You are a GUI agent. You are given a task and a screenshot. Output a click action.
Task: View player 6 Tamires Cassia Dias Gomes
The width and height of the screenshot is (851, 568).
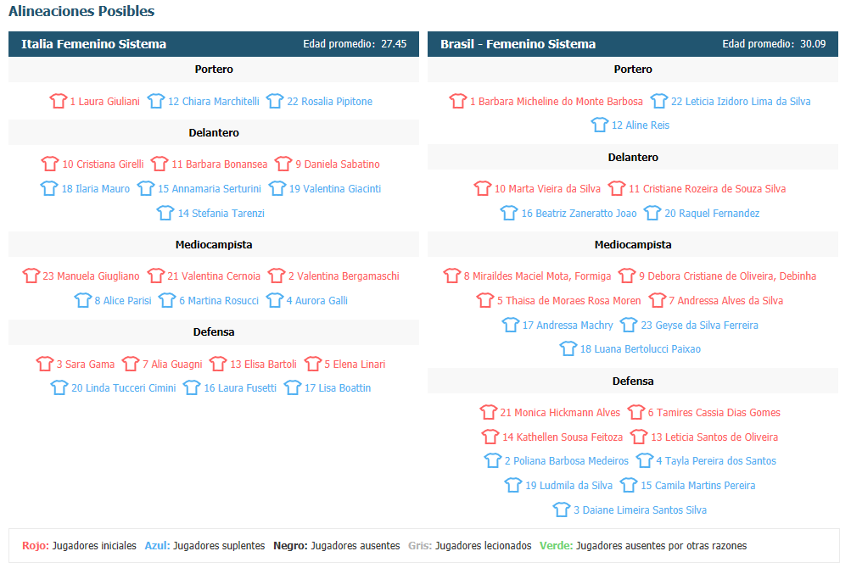pos(714,413)
